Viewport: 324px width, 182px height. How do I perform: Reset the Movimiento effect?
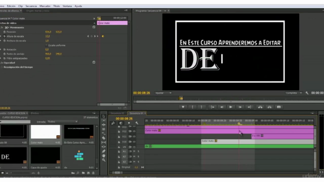pyautogui.click(x=94, y=27)
